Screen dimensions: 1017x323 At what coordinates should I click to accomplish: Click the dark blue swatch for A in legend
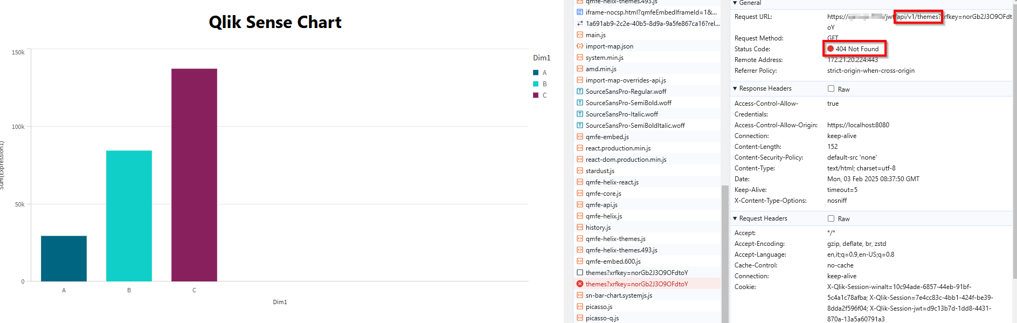click(536, 72)
